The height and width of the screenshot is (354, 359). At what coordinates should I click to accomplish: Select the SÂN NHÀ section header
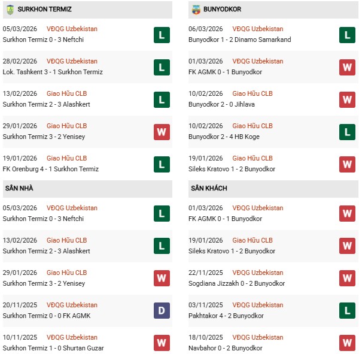click(x=19, y=189)
